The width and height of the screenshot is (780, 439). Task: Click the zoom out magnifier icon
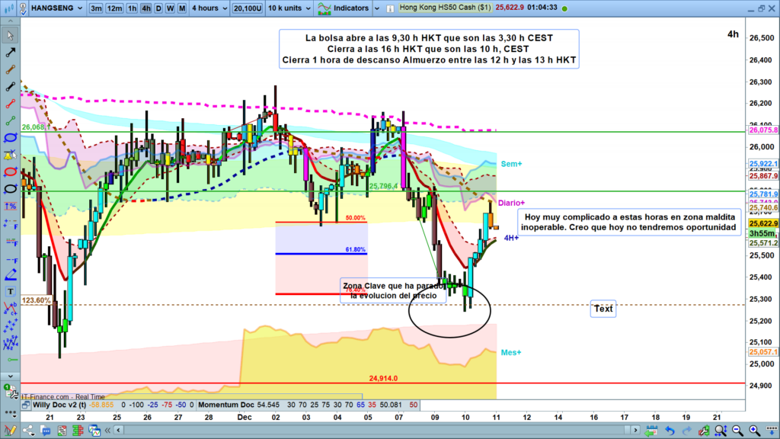tap(736, 431)
